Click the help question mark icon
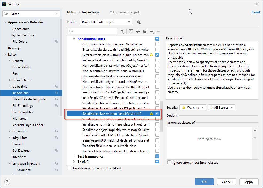 (x=7, y=182)
